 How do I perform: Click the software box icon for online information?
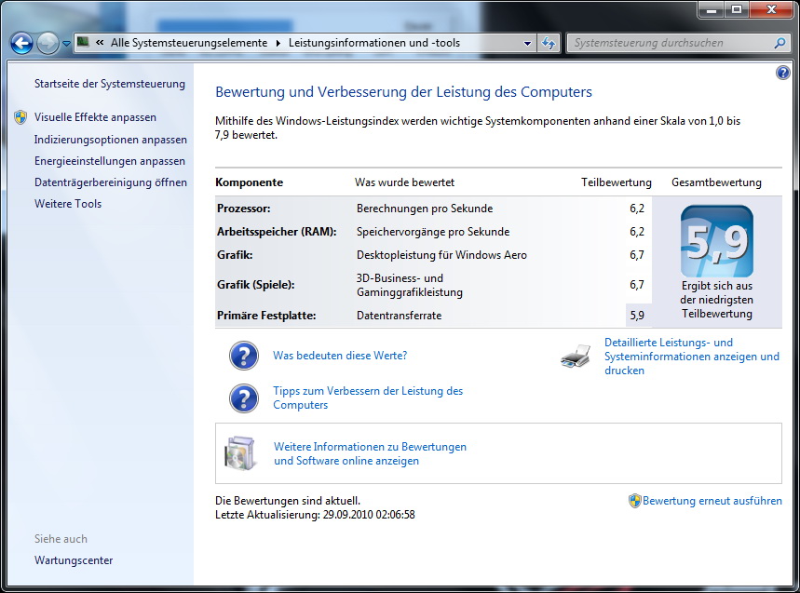click(239, 453)
